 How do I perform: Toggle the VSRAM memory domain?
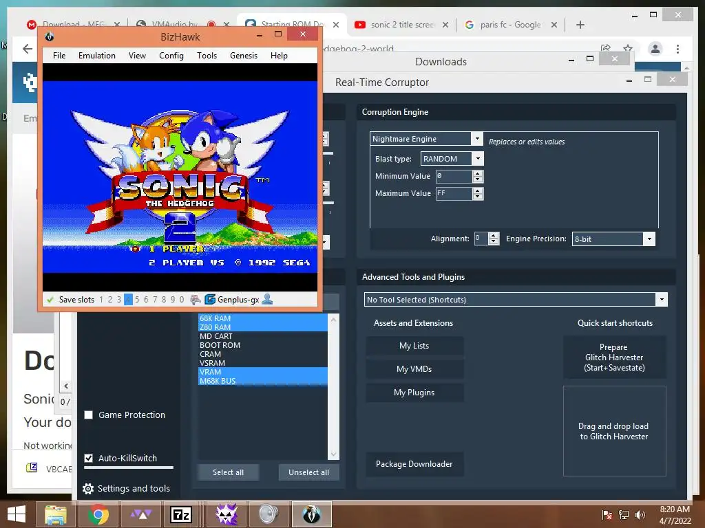[262, 363]
